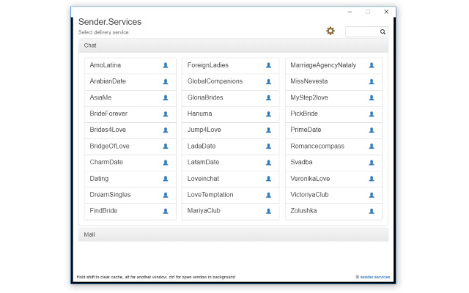The image size is (469, 293).
Task: Select the GlobalCompanions service name
Action: (x=215, y=81)
